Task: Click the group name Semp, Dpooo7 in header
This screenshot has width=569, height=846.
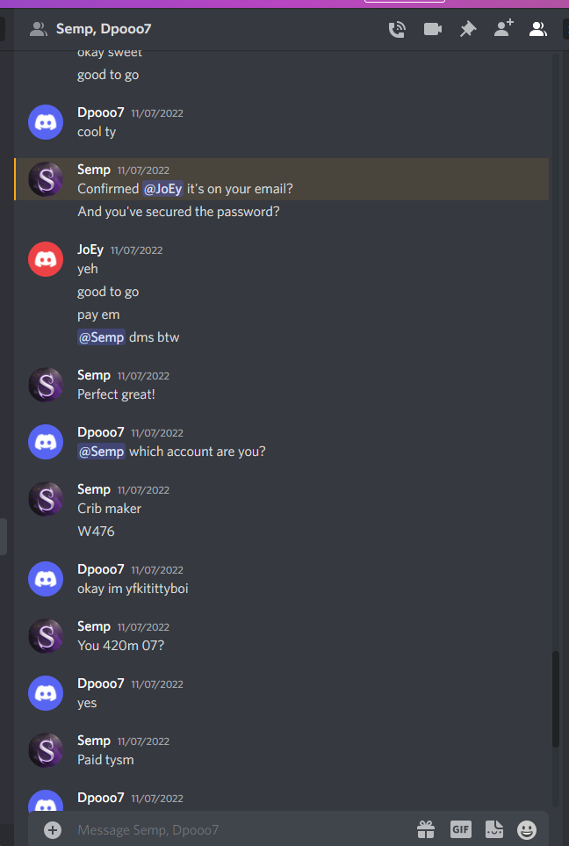Action: [x=104, y=29]
